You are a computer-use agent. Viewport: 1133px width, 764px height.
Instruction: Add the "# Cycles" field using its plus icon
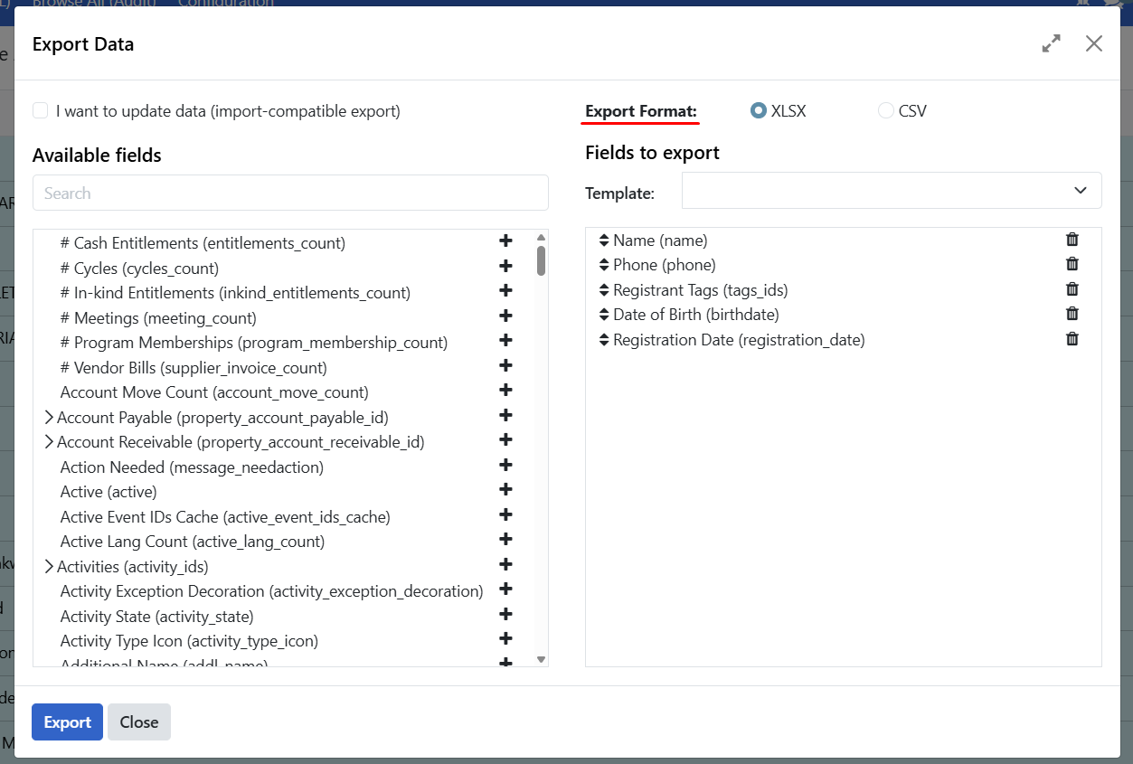click(505, 266)
